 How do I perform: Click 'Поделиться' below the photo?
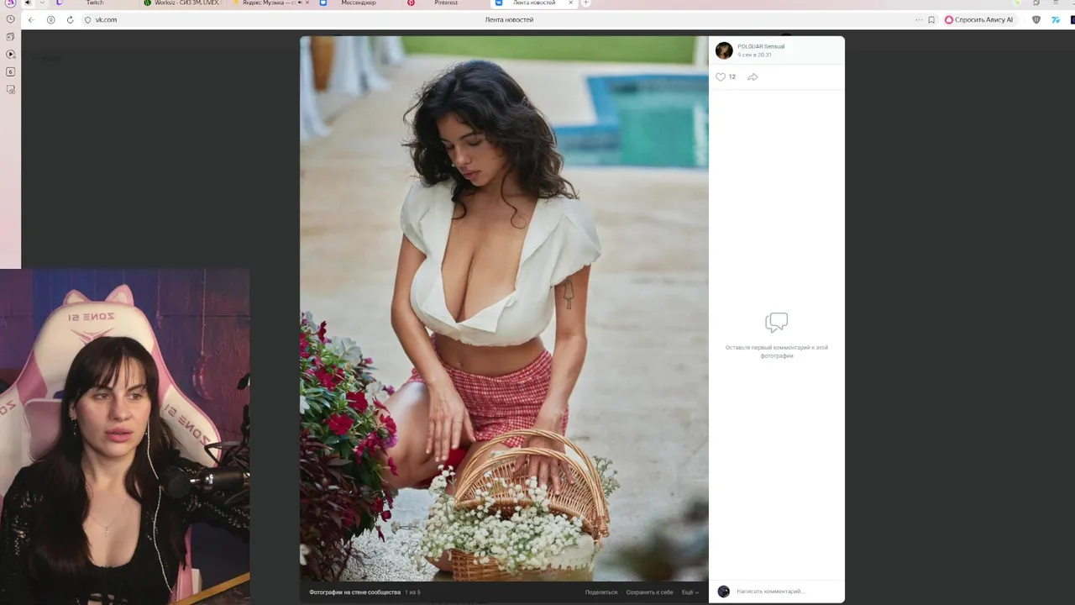pos(601,592)
